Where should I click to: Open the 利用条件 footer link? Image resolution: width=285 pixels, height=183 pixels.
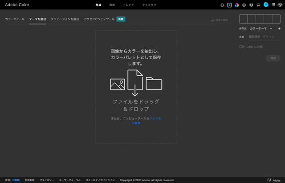29,180
